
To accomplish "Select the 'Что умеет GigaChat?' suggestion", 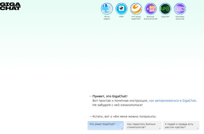I will (102, 124).
